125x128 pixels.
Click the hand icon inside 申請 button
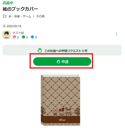pyautogui.click(x=58, y=62)
